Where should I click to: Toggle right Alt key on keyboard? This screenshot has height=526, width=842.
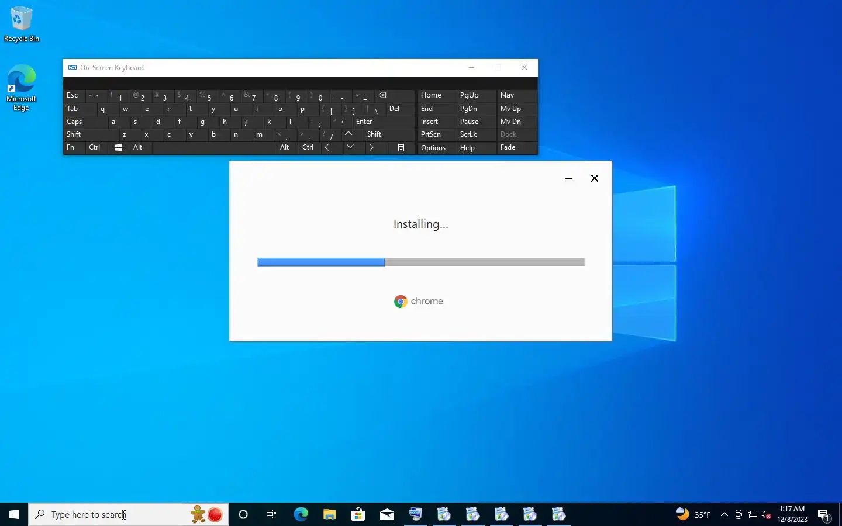287,147
